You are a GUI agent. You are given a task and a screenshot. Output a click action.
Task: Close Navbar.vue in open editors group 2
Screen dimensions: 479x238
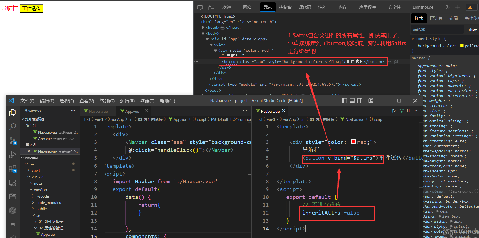click(29, 151)
